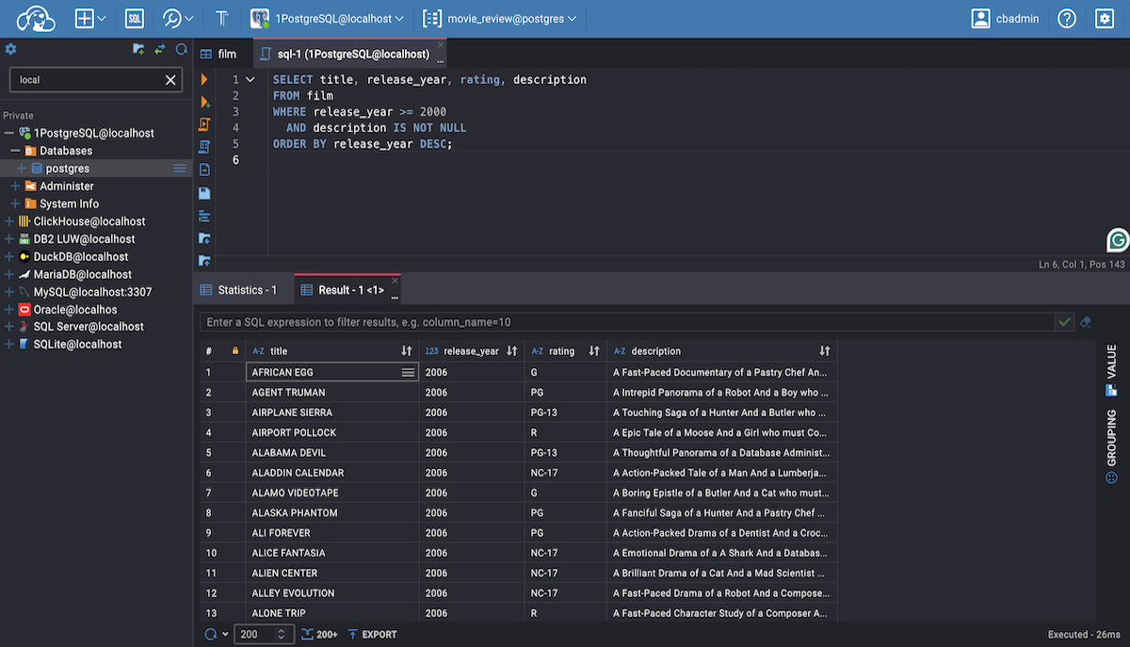1130x647 pixels.
Task: Click the help question mark icon
Action: click(x=1067, y=18)
